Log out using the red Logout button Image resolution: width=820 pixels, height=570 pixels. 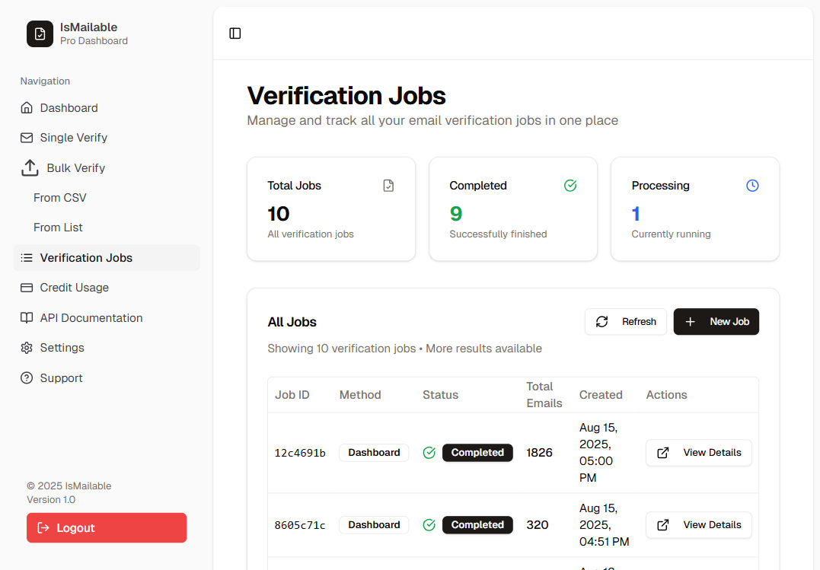(x=107, y=528)
